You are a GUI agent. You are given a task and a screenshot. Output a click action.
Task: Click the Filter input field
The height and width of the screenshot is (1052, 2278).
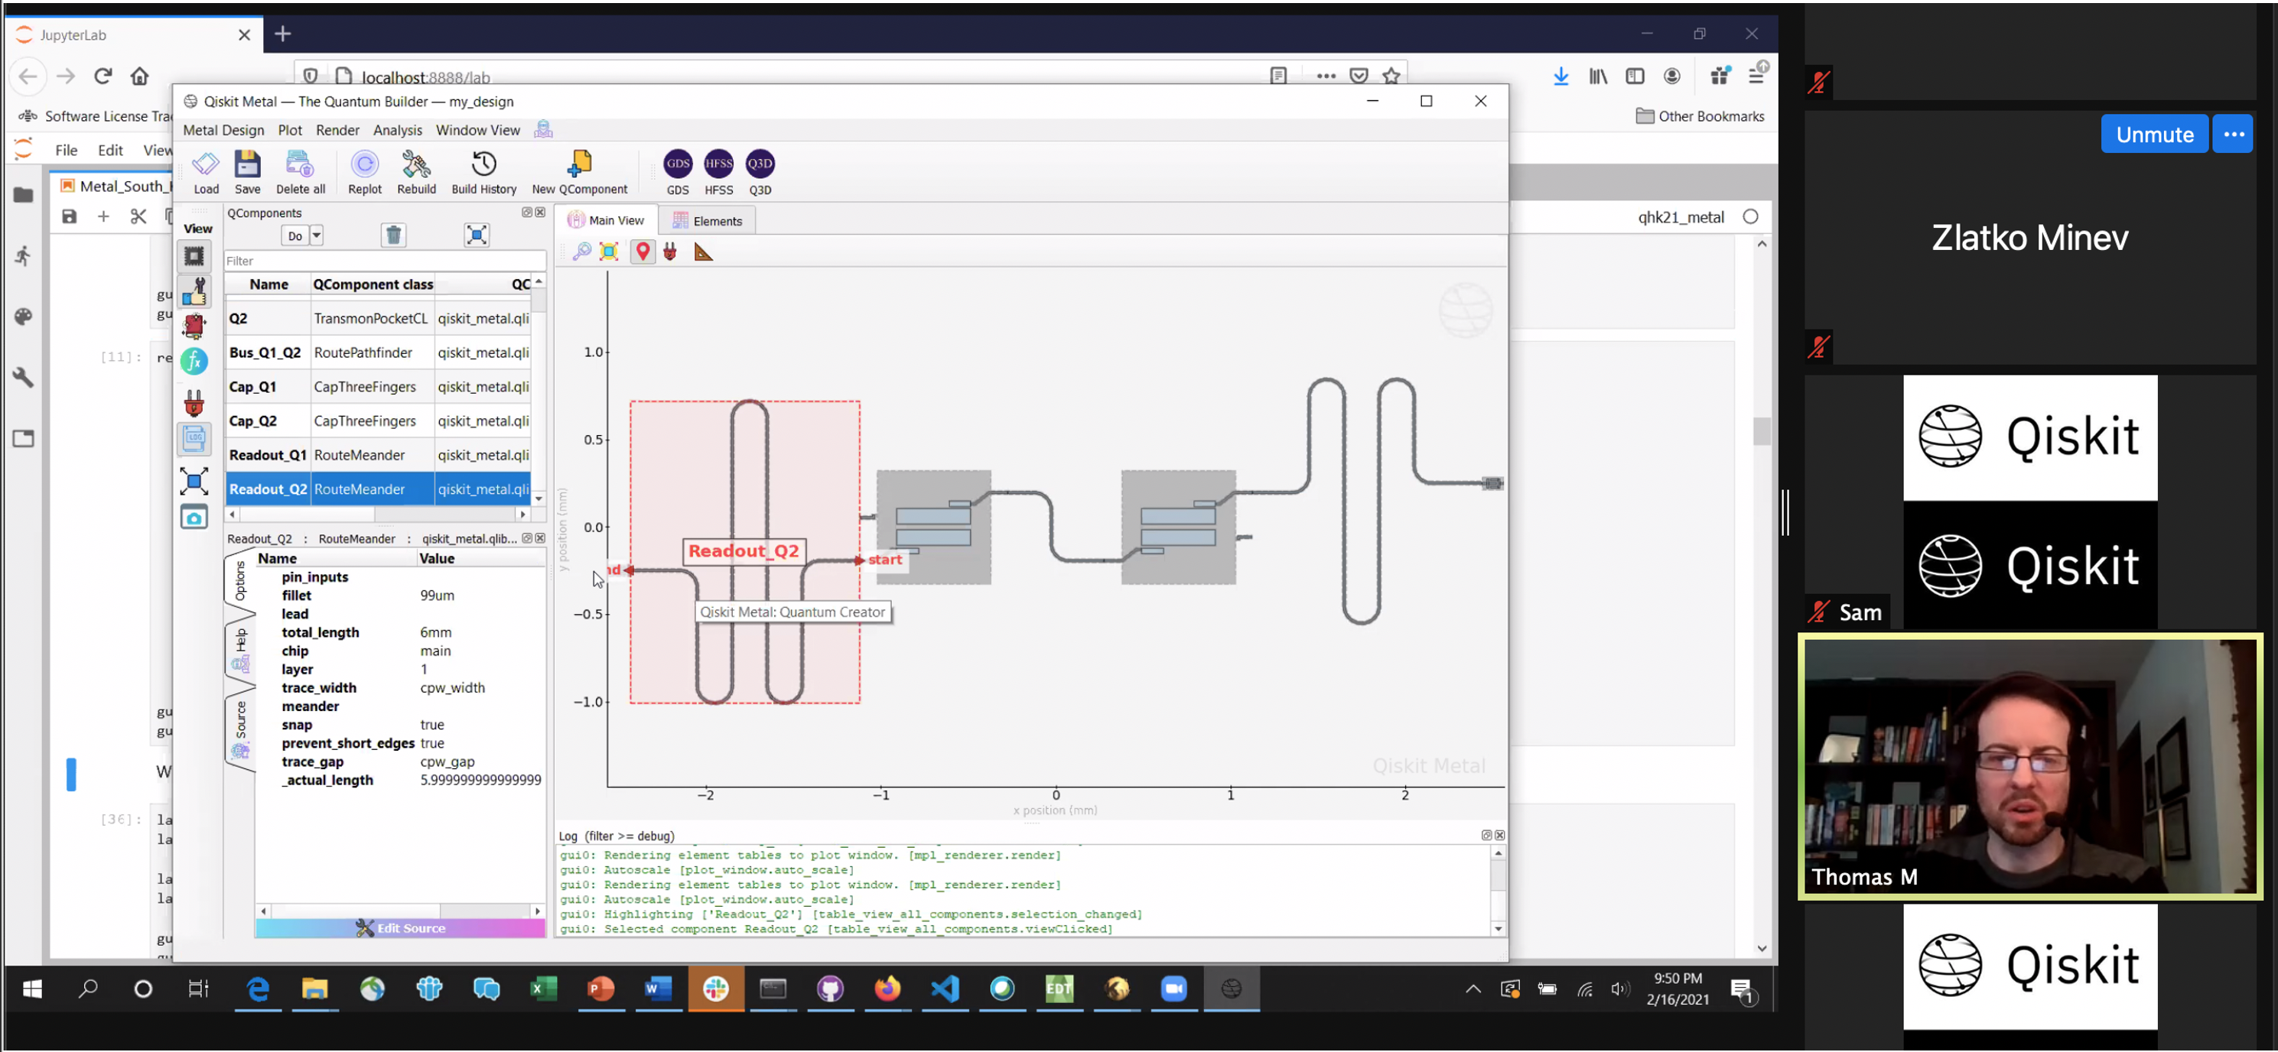pos(385,261)
